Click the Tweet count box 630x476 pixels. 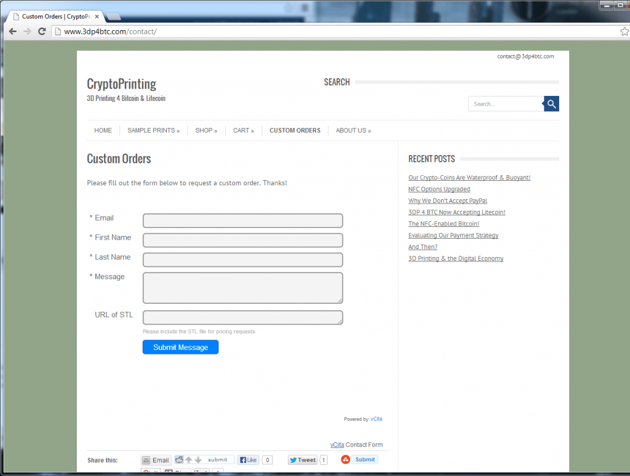click(x=324, y=460)
